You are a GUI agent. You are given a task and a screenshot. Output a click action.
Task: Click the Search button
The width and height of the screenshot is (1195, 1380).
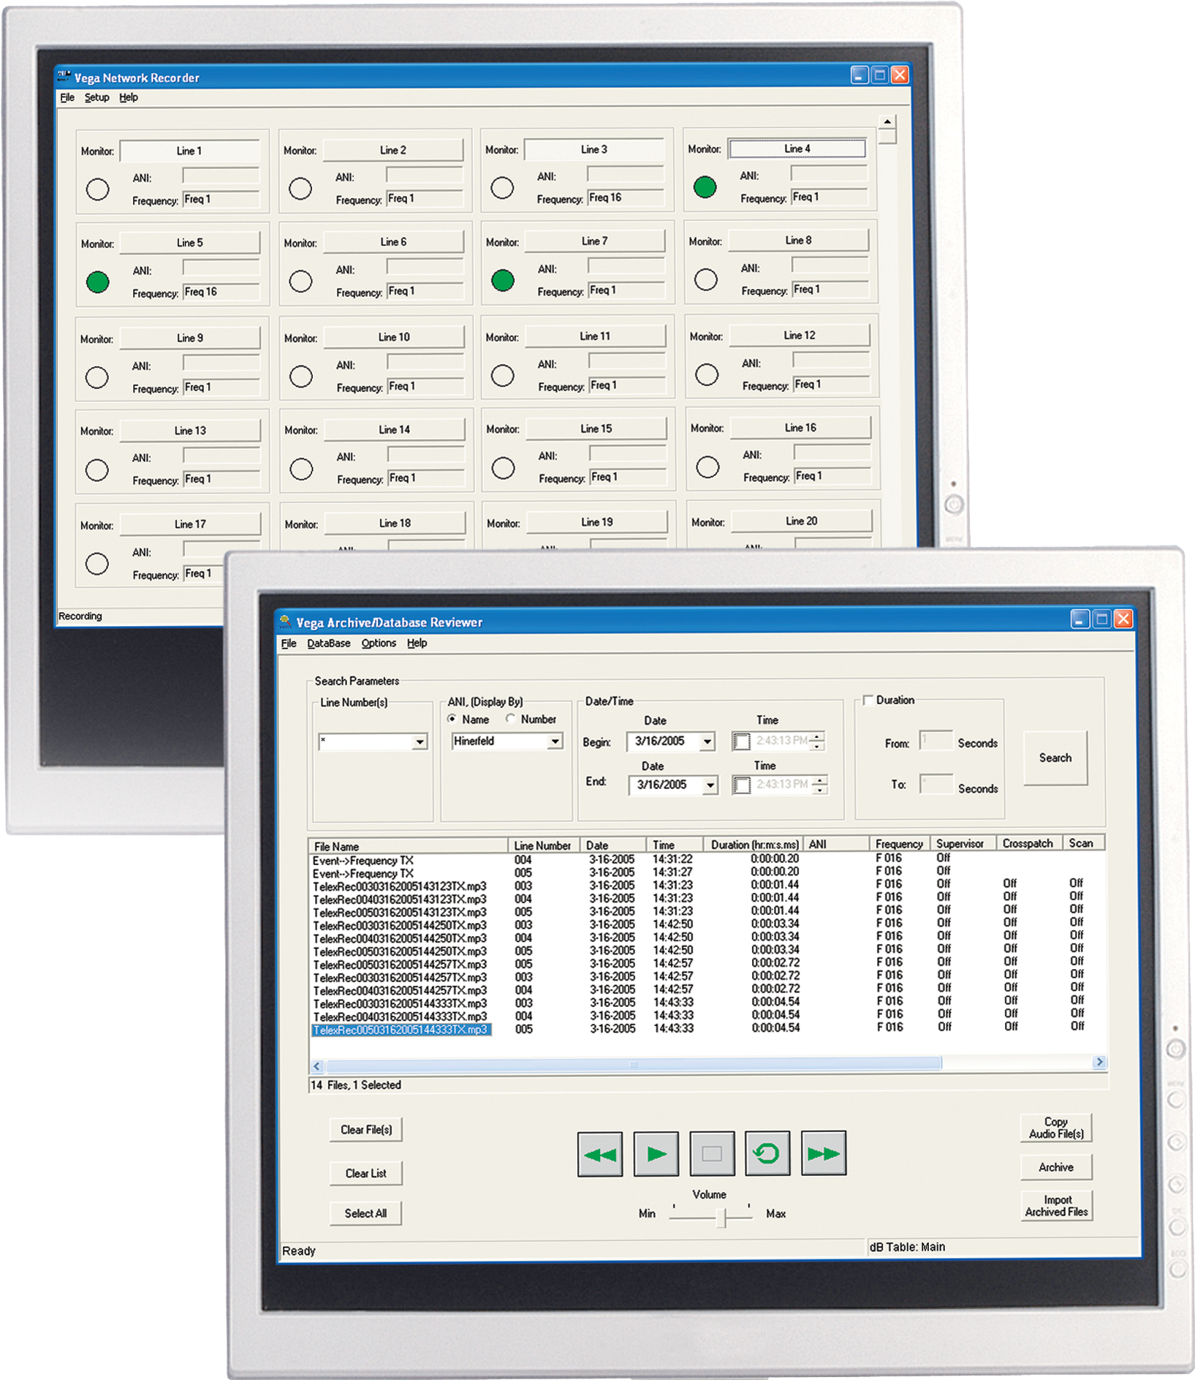tap(1055, 758)
